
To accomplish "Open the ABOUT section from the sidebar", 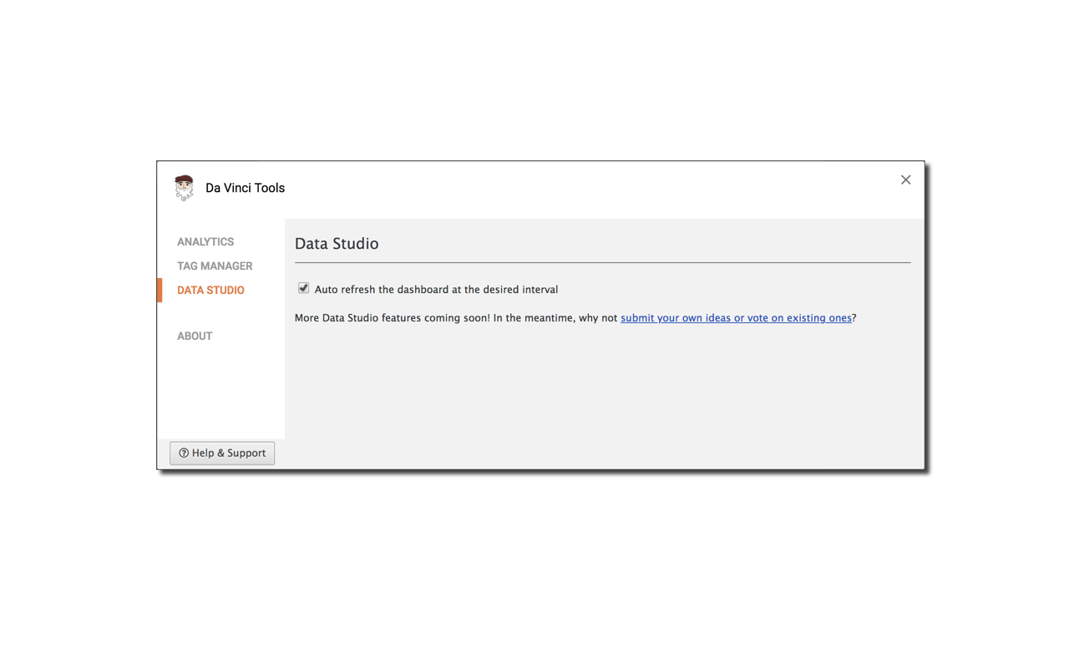I will (x=195, y=336).
